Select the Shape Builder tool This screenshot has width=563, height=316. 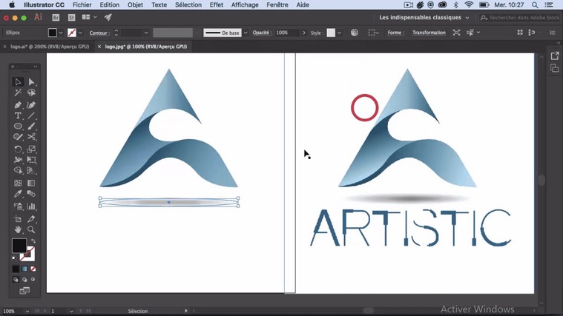pyautogui.click(x=18, y=170)
